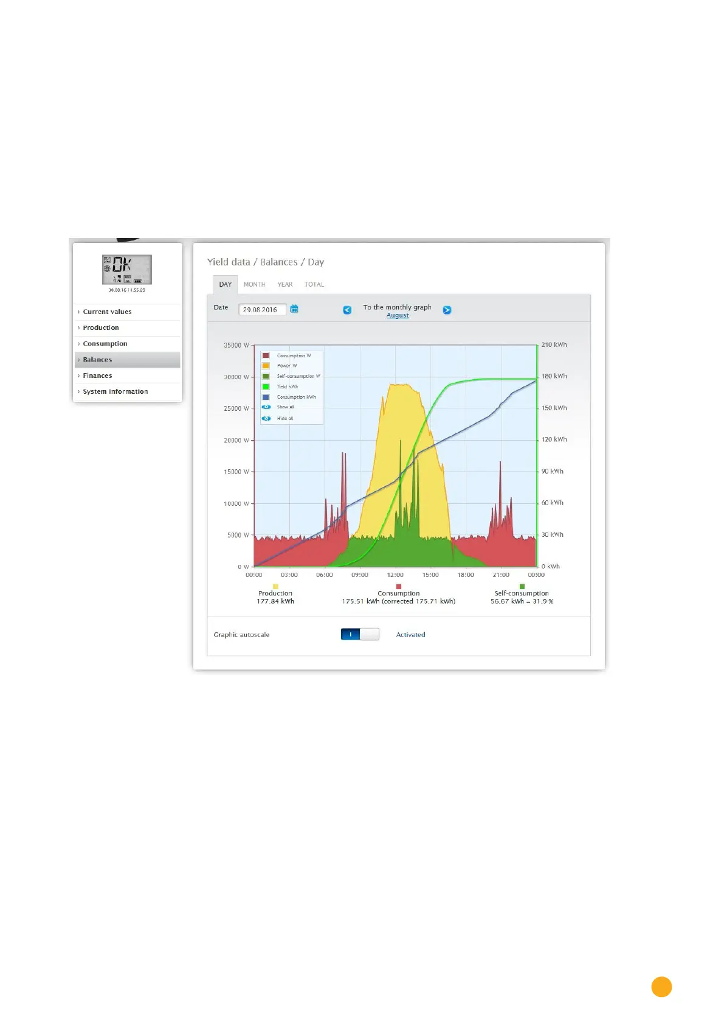Switch off the Graphic autoscale toggle
This screenshot has width=724, height=1025.
point(360,634)
